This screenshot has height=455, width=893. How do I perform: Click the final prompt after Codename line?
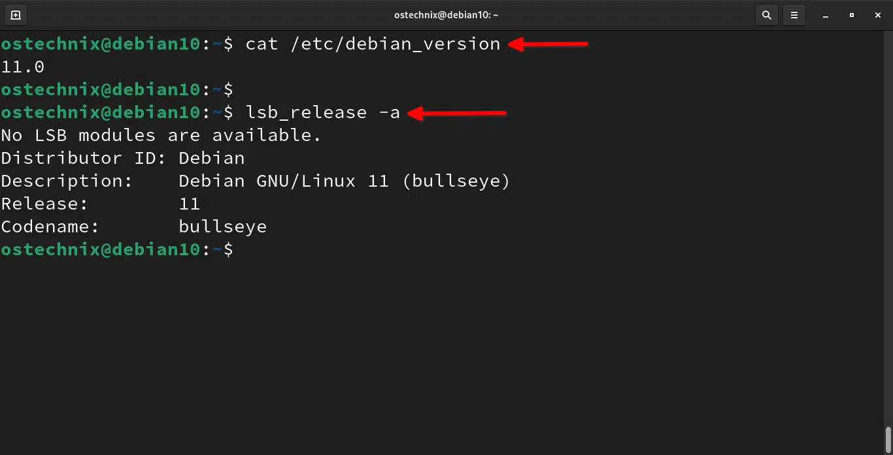point(117,249)
